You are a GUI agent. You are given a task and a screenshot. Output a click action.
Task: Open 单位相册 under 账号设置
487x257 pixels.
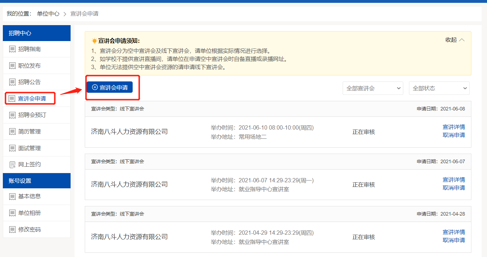point(37,213)
